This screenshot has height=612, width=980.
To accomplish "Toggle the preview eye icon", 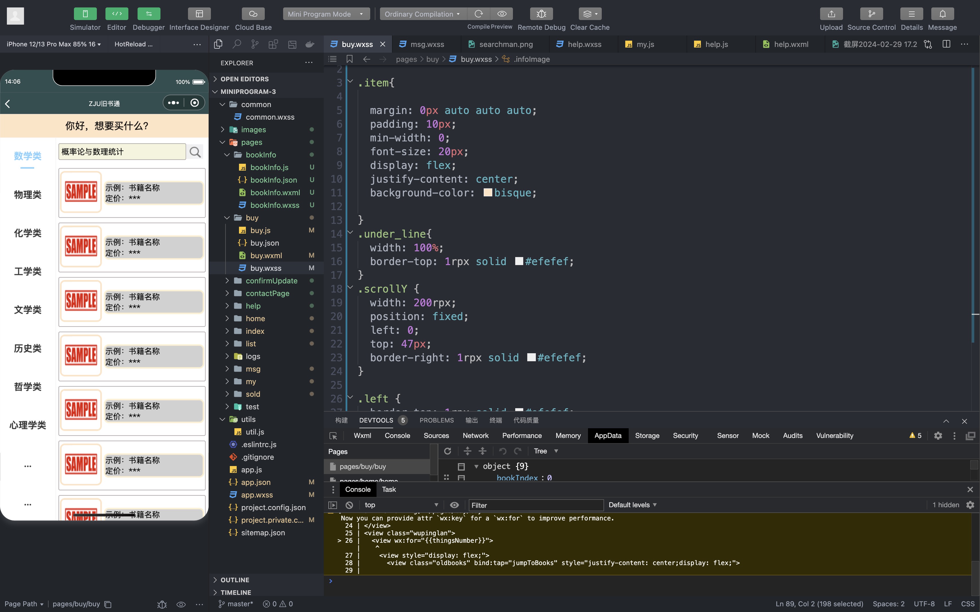I will pyautogui.click(x=501, y=14).
